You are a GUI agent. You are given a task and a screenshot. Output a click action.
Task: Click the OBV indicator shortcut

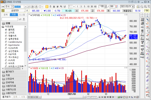point(142,46)
